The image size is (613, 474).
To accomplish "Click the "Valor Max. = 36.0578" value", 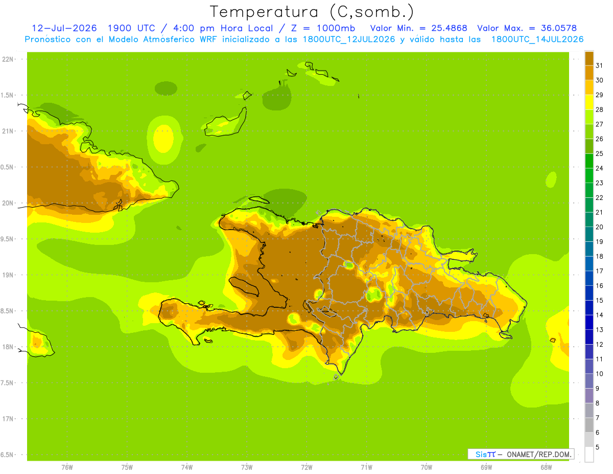I will point(527,28).
